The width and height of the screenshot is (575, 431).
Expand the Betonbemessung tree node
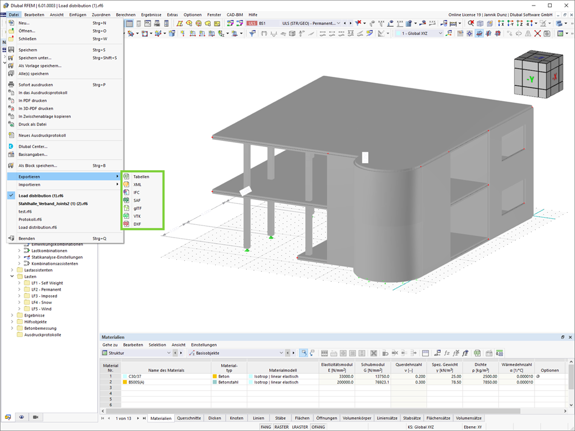click(x=12, y=328)
